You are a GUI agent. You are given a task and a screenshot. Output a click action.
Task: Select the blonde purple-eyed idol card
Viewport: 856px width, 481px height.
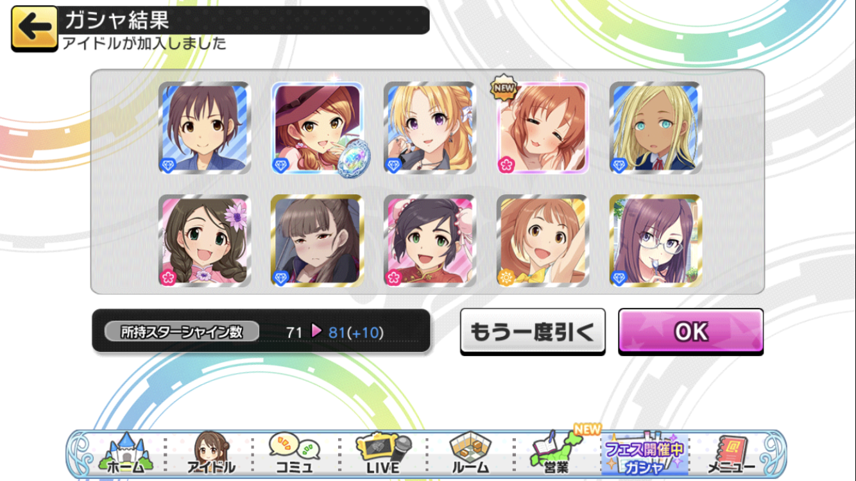(x=430, y=128)
